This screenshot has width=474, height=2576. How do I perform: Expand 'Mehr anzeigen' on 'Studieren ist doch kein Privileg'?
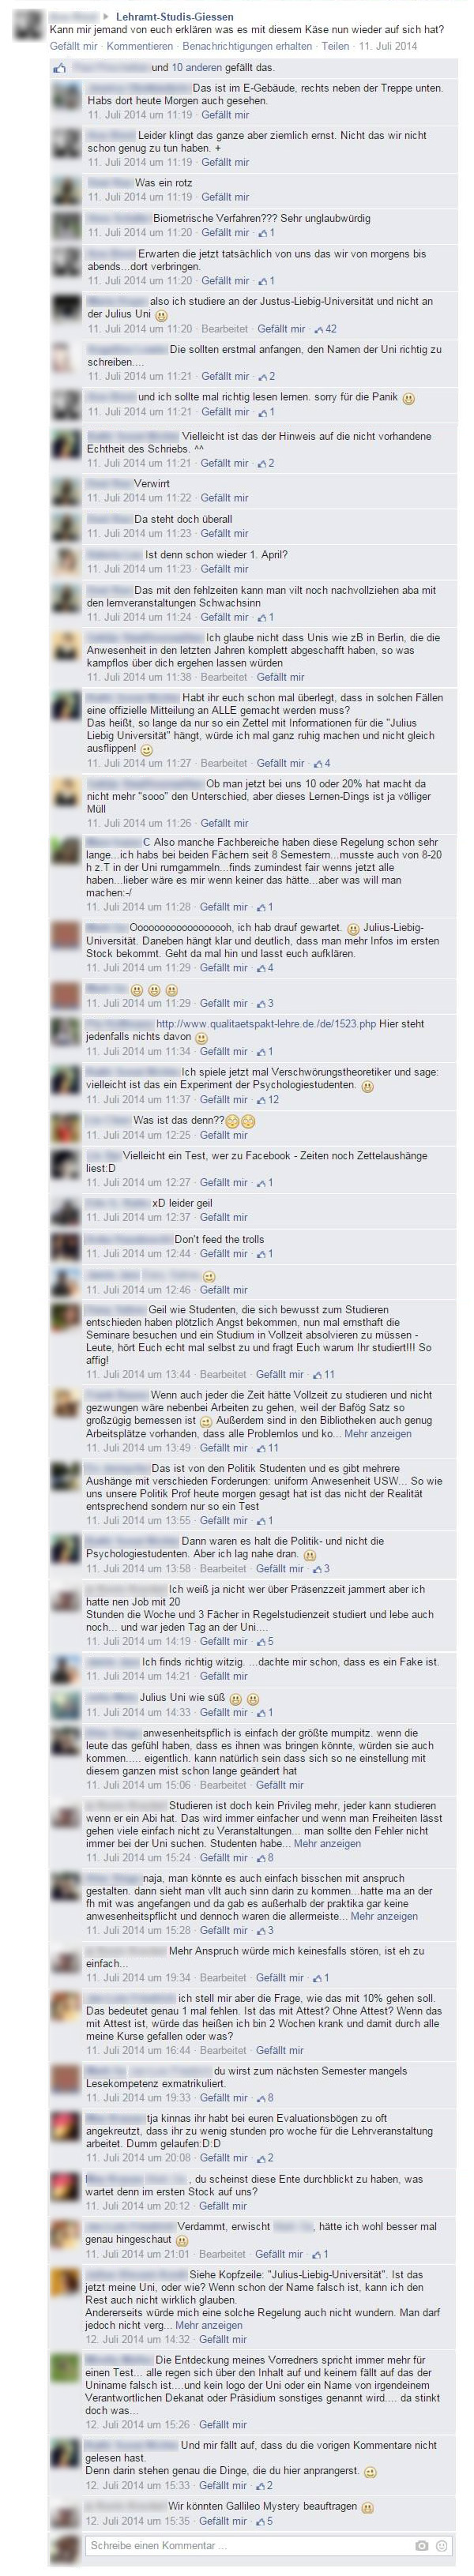click(x=327, y=1843)
